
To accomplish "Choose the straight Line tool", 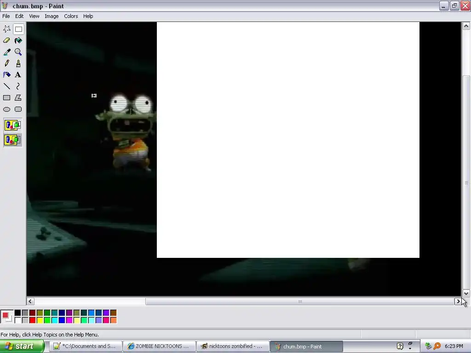I will tap(6, 86).
